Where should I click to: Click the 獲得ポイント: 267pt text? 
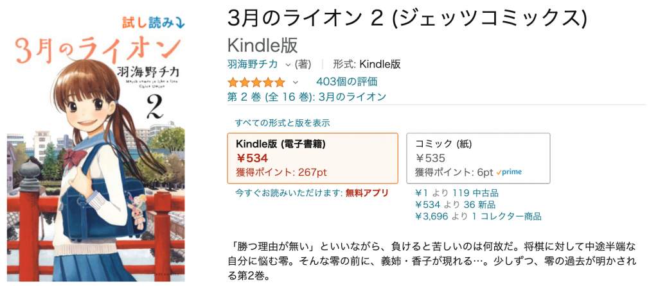pyautogui.click(x=281, y=172)
